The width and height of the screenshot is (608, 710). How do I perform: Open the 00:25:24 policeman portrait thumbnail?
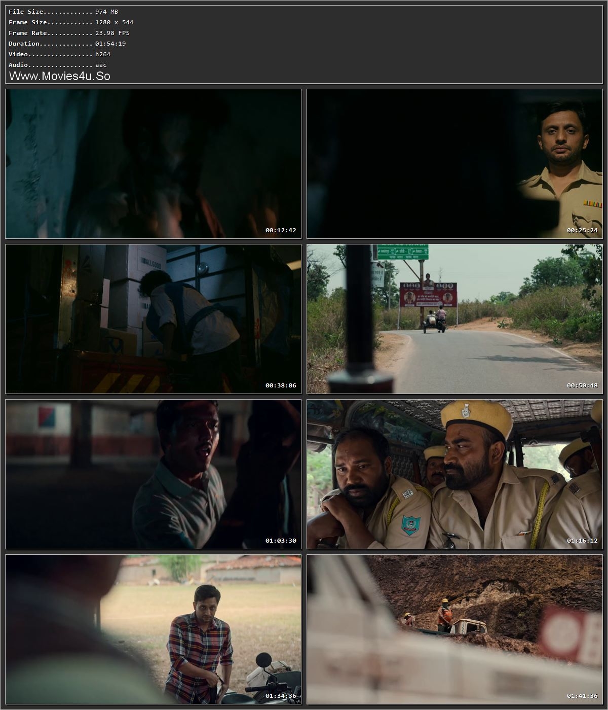pos(453,163)
